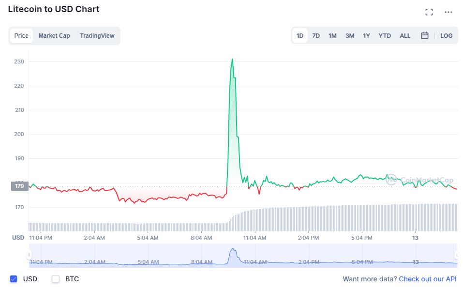Open the three-dot more options menu
The height and width of the screenshot is (291, 463).
pos(448,12)
